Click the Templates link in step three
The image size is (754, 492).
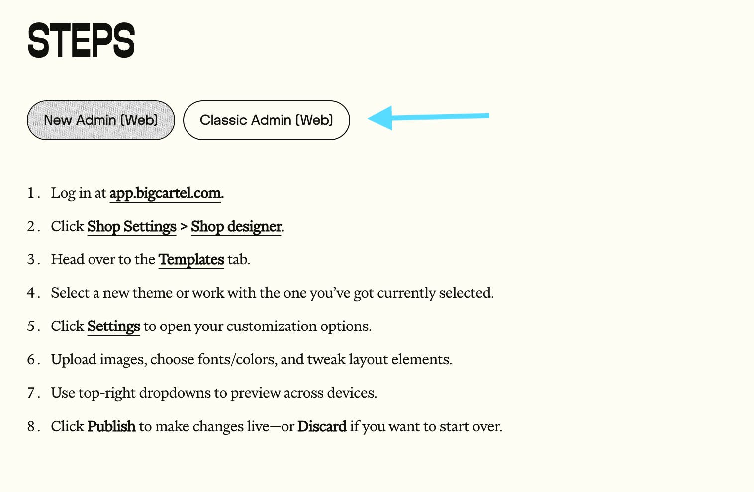(x=191, y=260)
